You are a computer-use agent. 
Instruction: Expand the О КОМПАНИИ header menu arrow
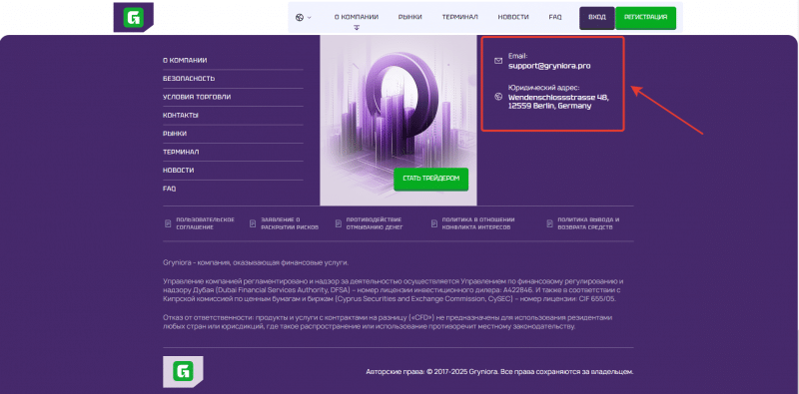pos(357,28)
